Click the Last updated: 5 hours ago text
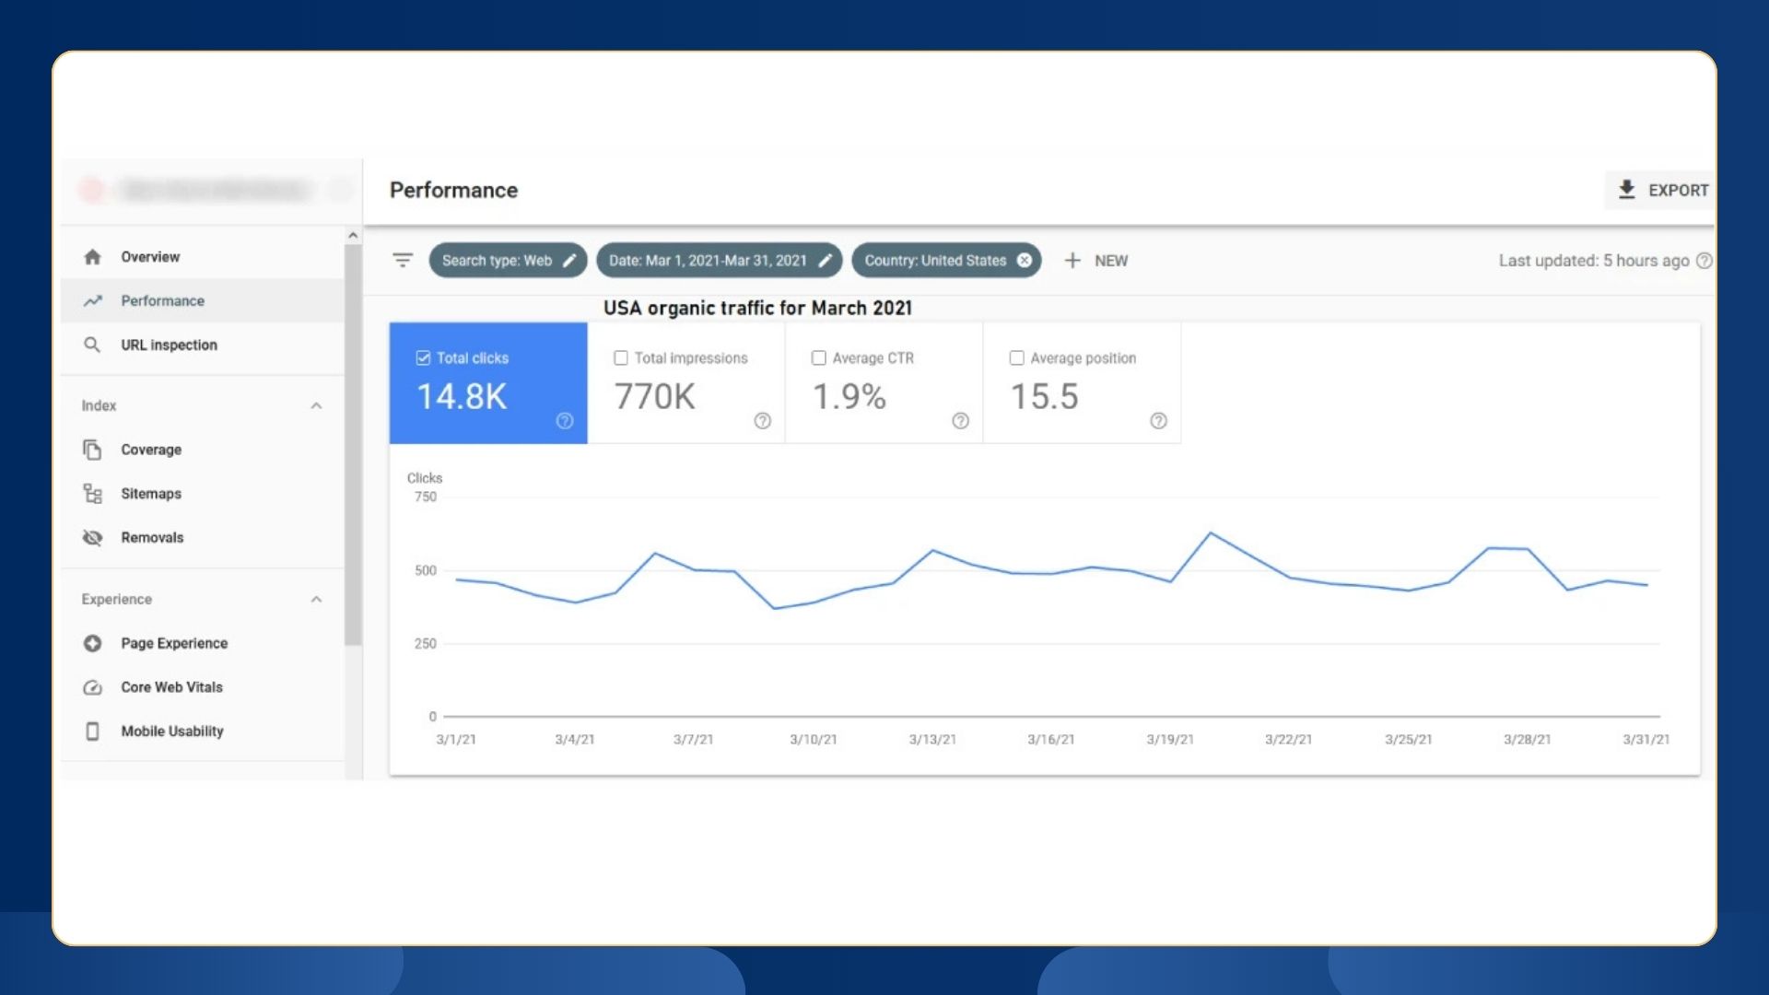 (x=1594, y=261)
